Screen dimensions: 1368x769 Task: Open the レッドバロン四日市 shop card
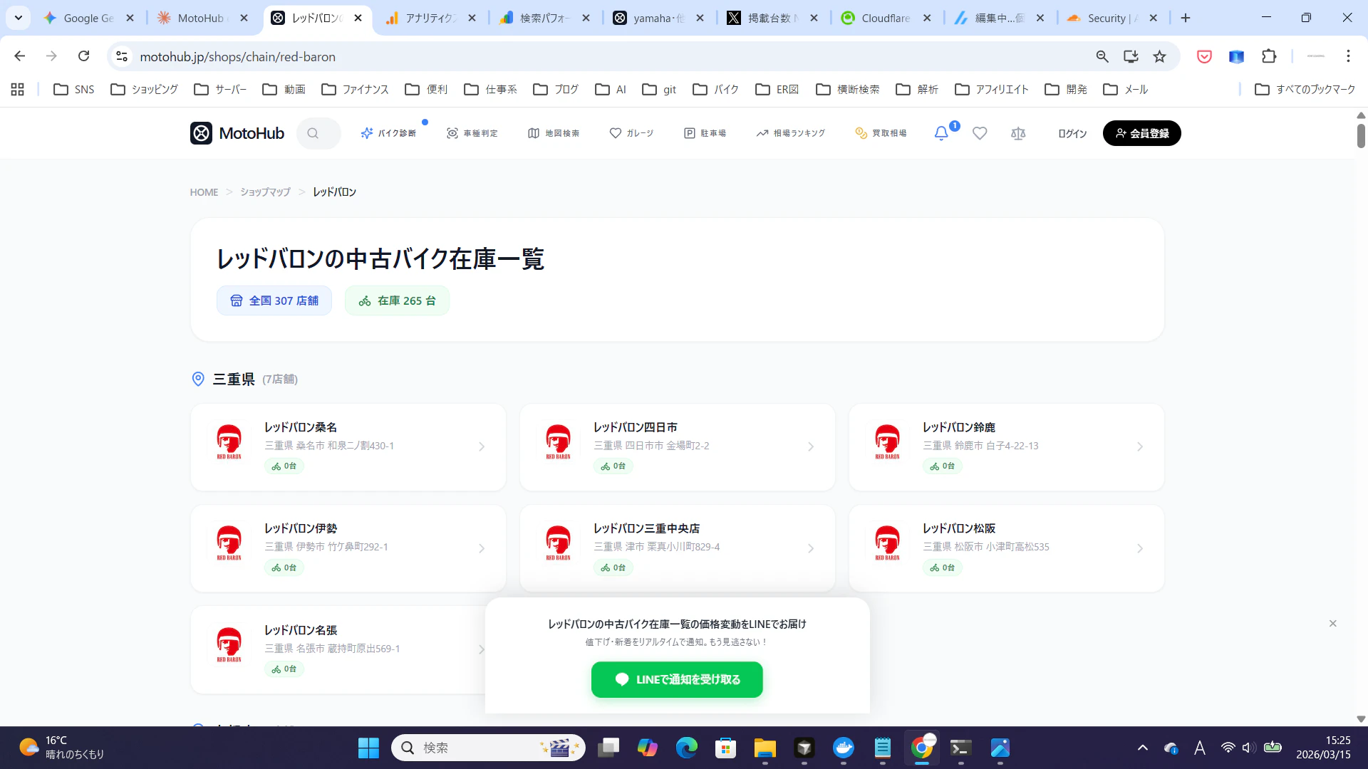678,447
